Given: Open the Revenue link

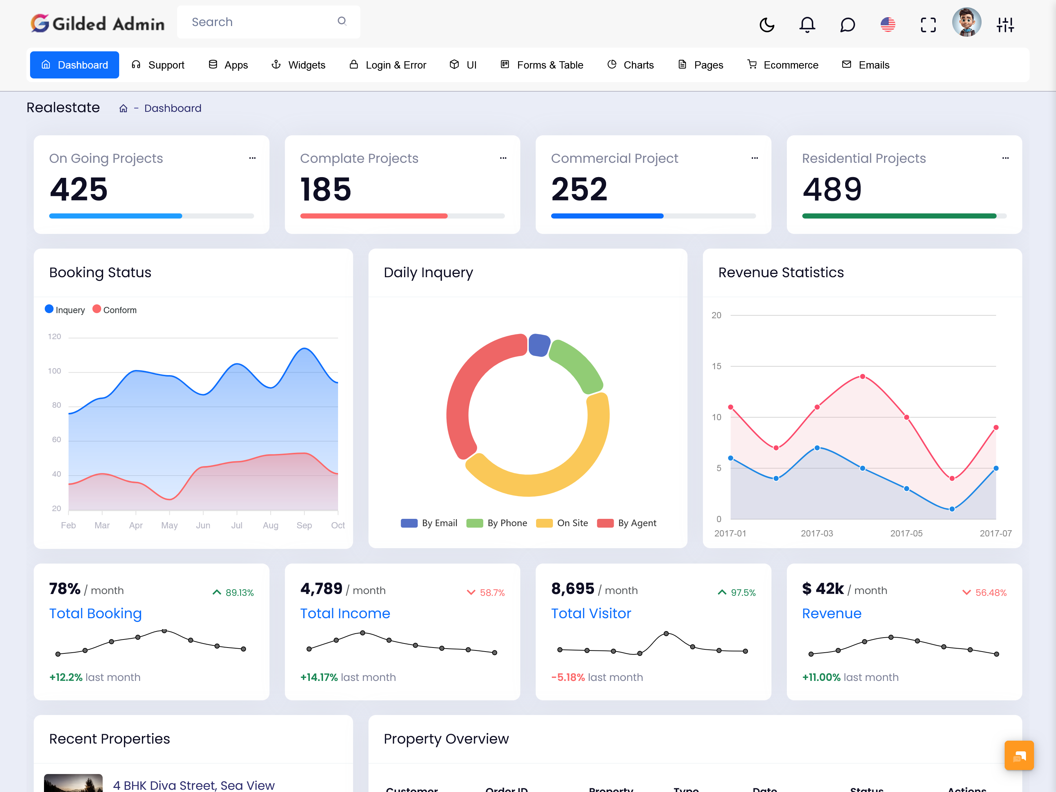Looking at the screenshot, I should (832, 613).
